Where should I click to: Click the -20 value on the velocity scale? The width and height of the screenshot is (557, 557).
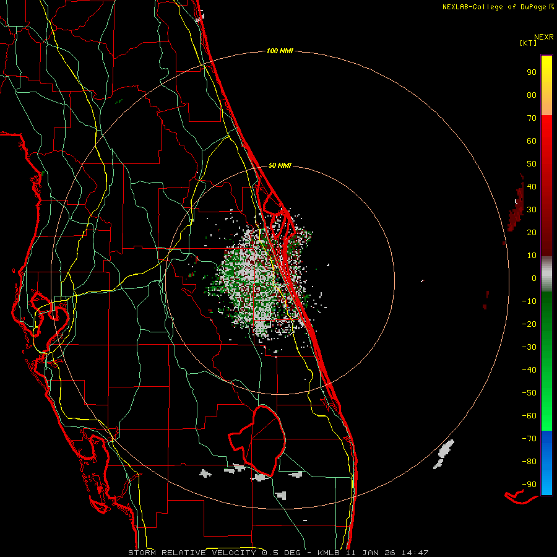click(x=529, y=324)
